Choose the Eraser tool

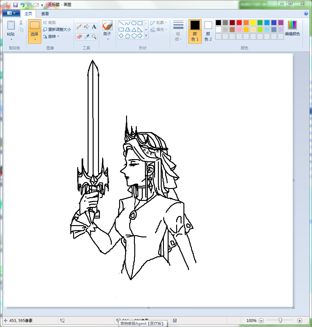tap(79, 37)
